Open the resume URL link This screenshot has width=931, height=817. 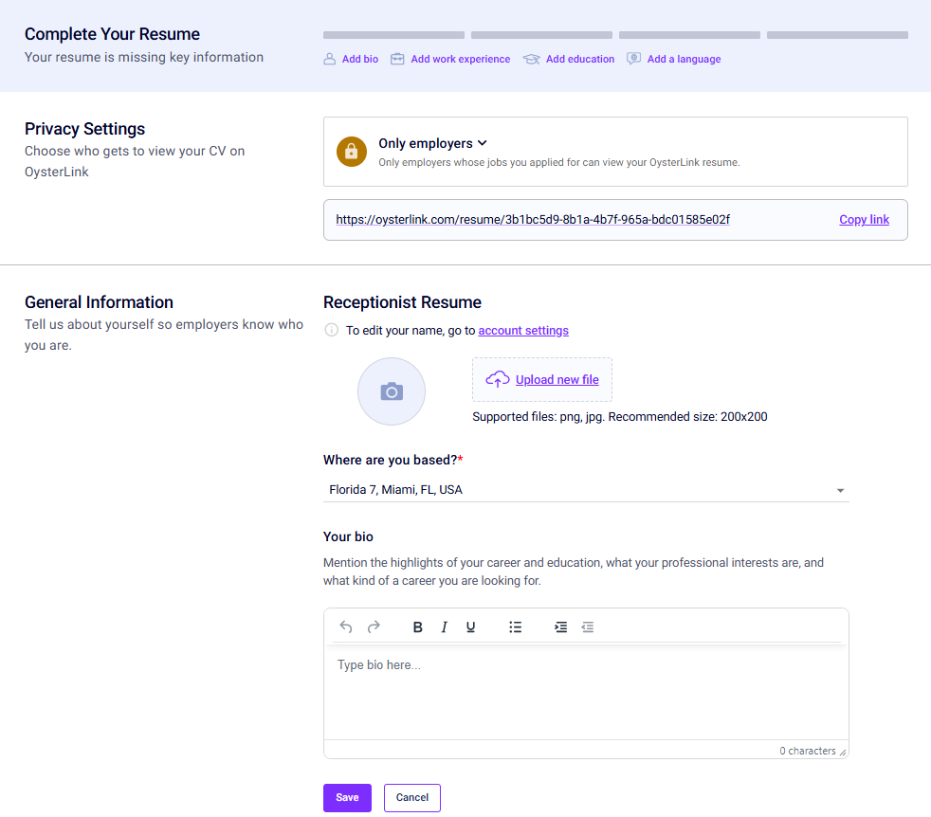coord(533,220)
